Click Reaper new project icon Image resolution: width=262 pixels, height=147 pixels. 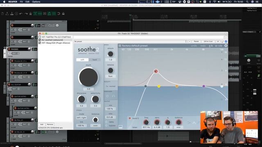click(x=2, y=13)
